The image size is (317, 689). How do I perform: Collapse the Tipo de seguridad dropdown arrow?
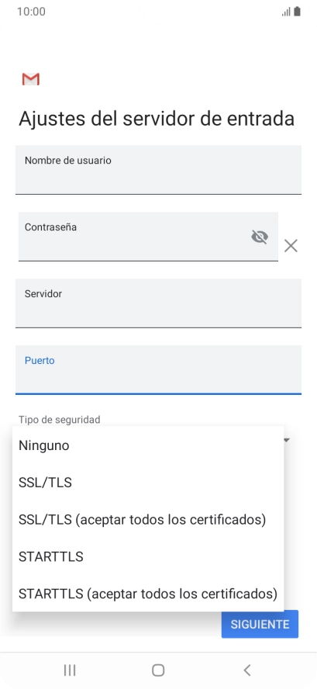coord(287,440)
